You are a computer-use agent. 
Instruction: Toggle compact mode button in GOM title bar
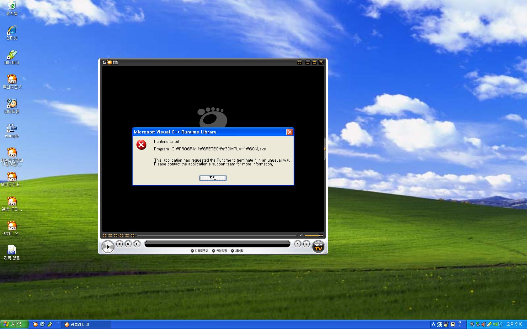click(300, 62)
